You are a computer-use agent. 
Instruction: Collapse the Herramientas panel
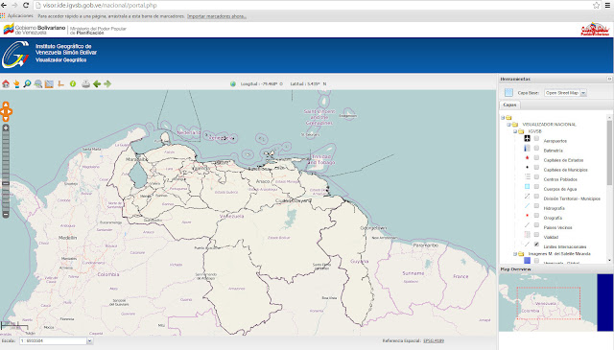609,79
